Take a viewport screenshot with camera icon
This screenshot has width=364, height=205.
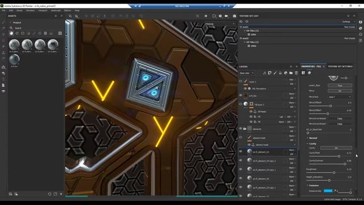tap(234, 16)
